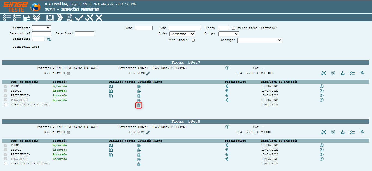The width and height of the screenshot is (372, 171).
Task: Open the Situação filter dropdown
Action: 260,40
